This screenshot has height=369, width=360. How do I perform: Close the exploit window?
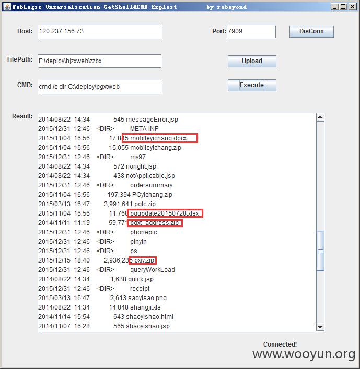353,7
